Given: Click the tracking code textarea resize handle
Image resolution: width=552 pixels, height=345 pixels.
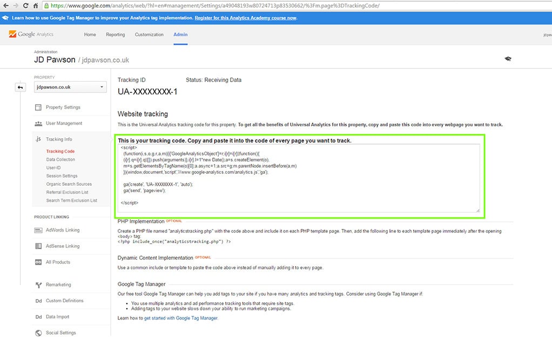Looking at the screenshot, I should tap(477, 210).
